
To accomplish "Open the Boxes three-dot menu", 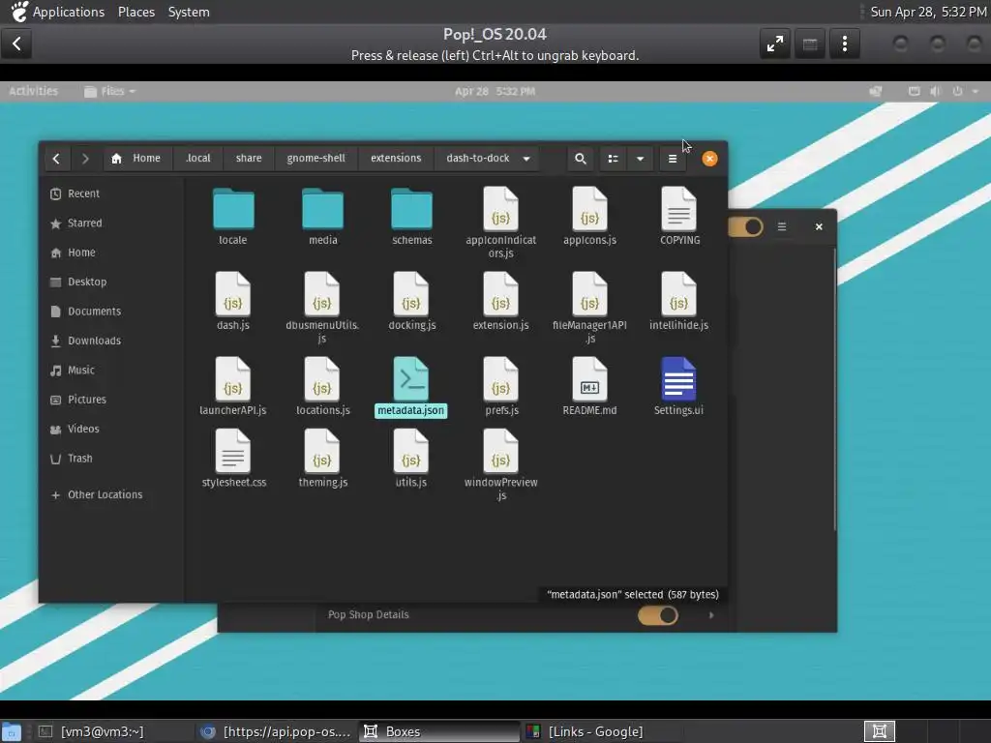I will 844,44.
